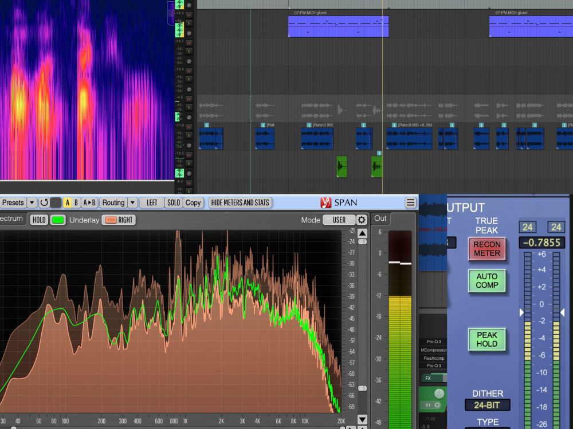Screen dimensions: 573x429
Task: Toggle SPAN's SOLO button
Action: tap(174, 202)
